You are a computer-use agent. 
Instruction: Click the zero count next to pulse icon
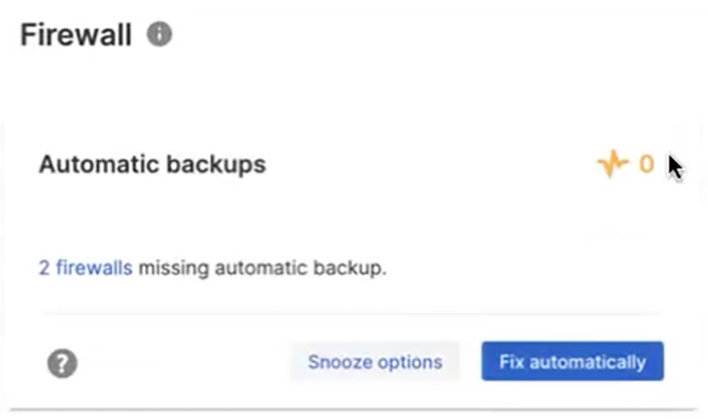[647, 164]
